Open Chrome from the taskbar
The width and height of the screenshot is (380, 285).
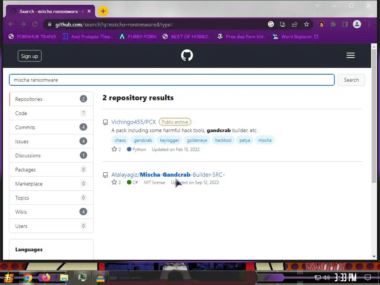(x=28, y=278)
